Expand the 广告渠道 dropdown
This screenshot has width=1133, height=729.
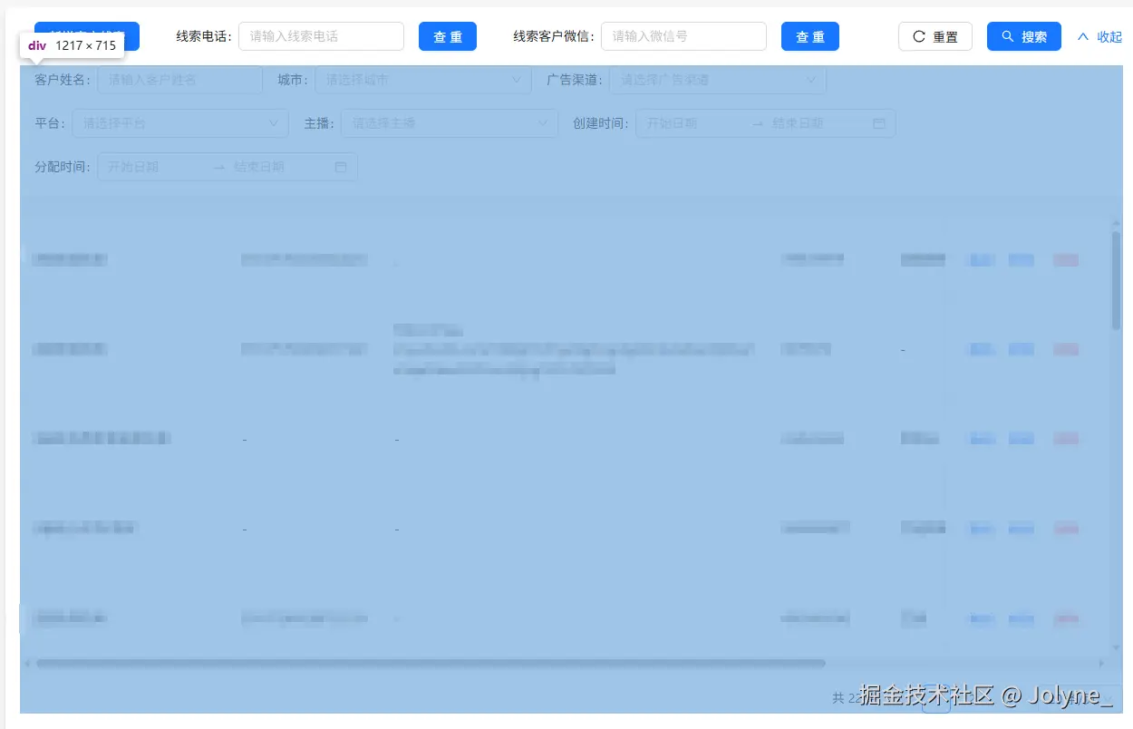coord(716,80)
